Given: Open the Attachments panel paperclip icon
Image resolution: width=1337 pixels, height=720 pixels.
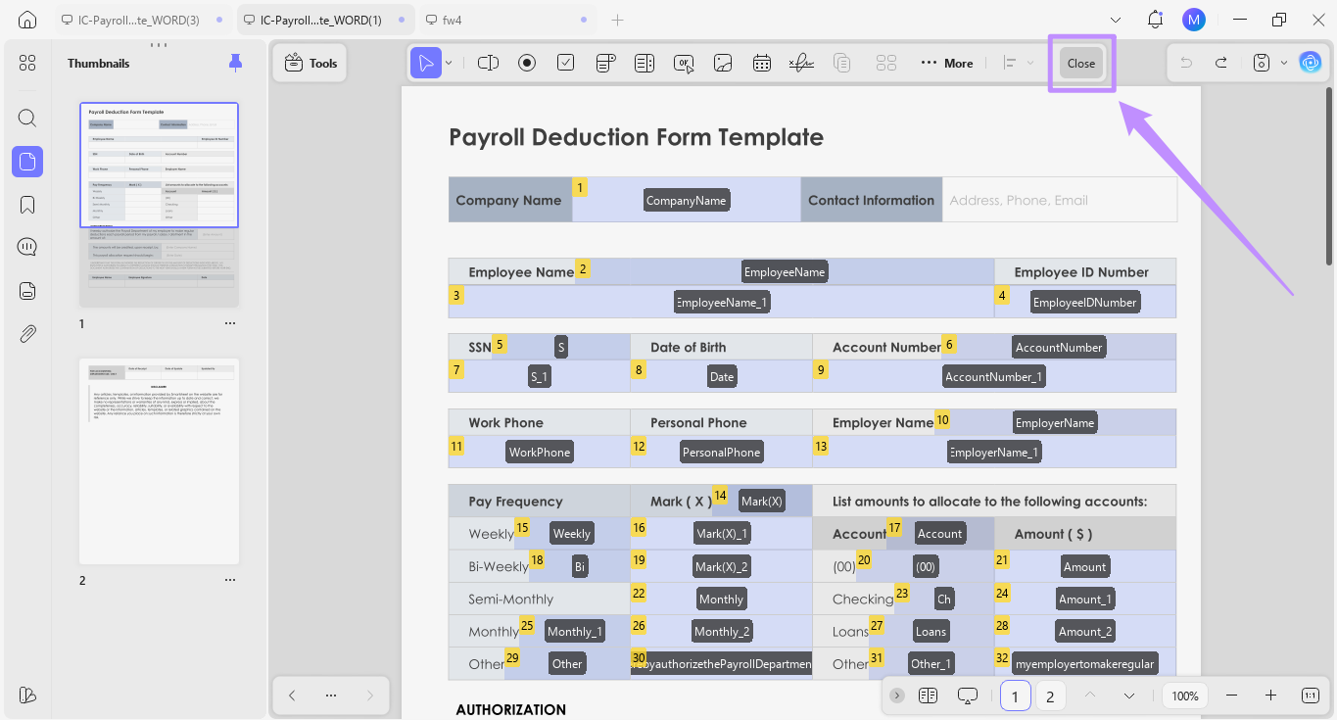Looking at the screenshot, I should coord(27,334).
